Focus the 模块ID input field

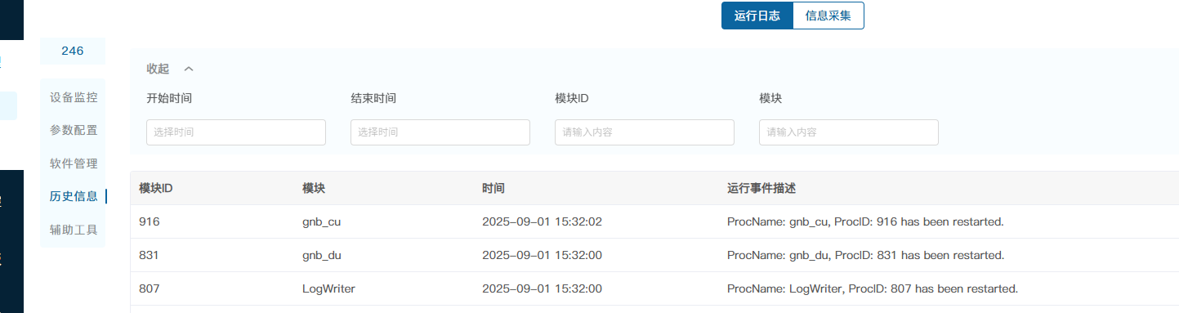tap(645, 132)
